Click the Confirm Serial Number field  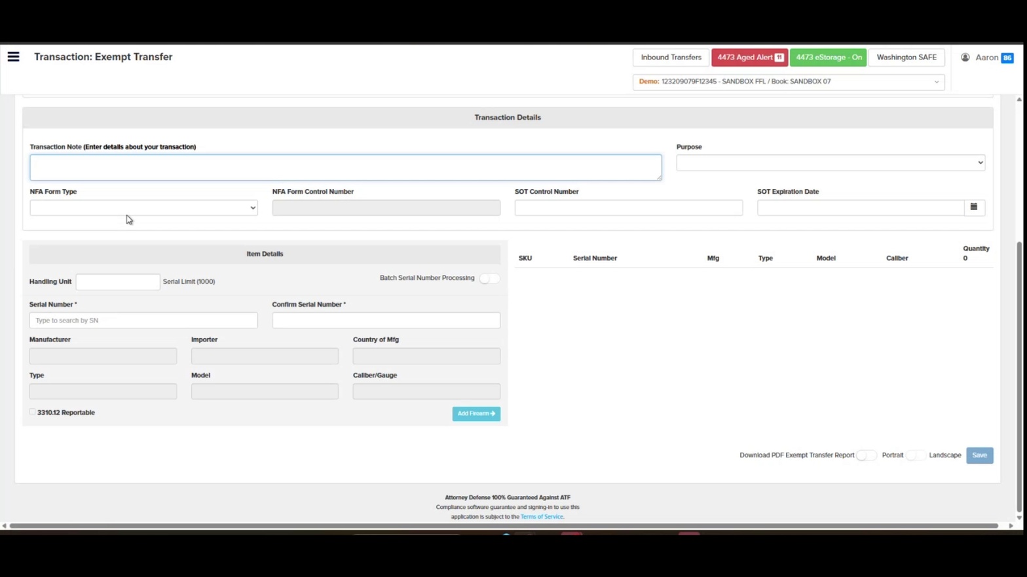coord(386,321)
